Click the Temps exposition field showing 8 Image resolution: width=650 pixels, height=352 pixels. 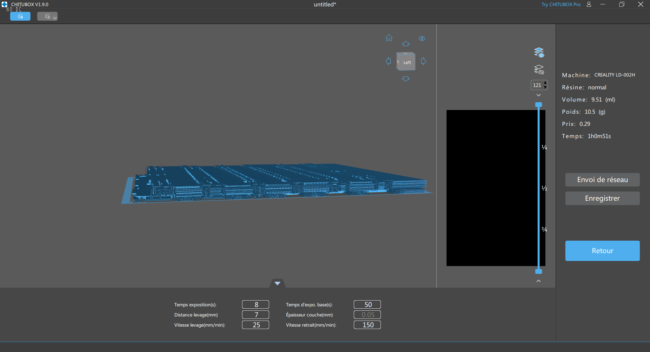[x=256, y=305]
